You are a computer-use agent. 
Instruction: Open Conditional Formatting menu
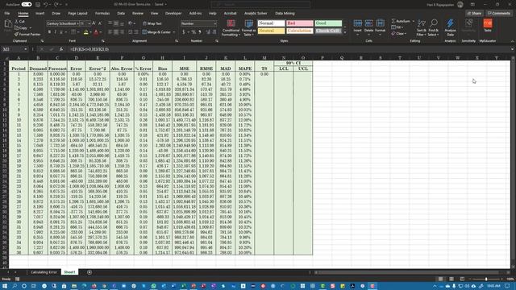[x=231, y=28]
